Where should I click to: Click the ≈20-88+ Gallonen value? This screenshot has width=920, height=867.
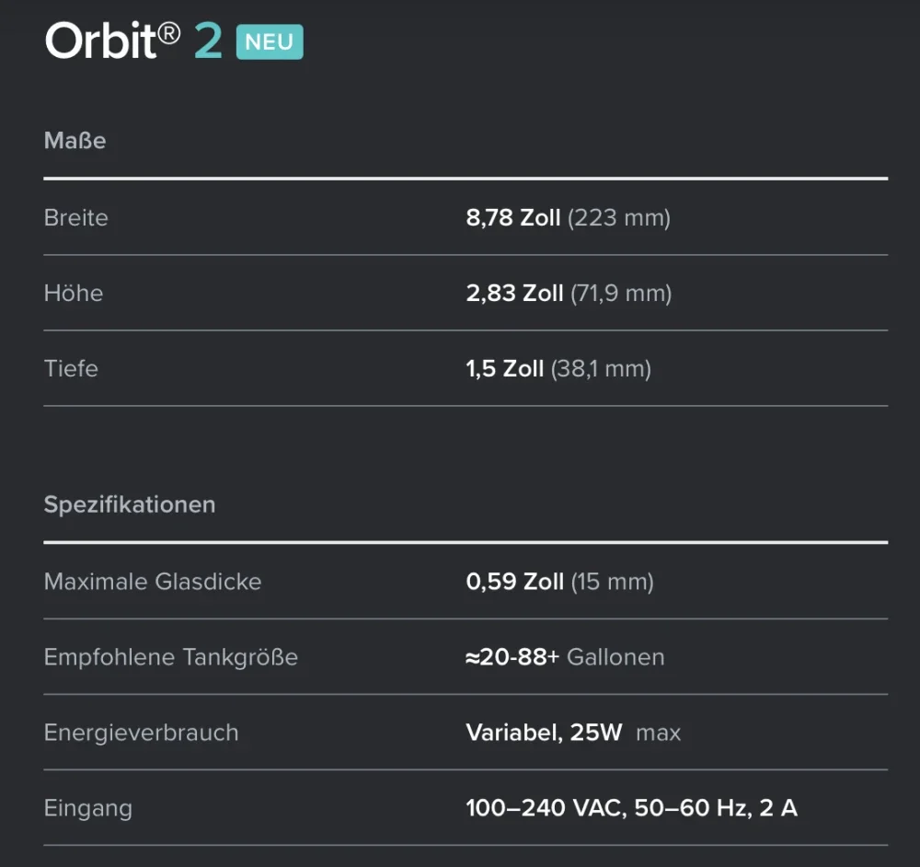pos(565,657)
